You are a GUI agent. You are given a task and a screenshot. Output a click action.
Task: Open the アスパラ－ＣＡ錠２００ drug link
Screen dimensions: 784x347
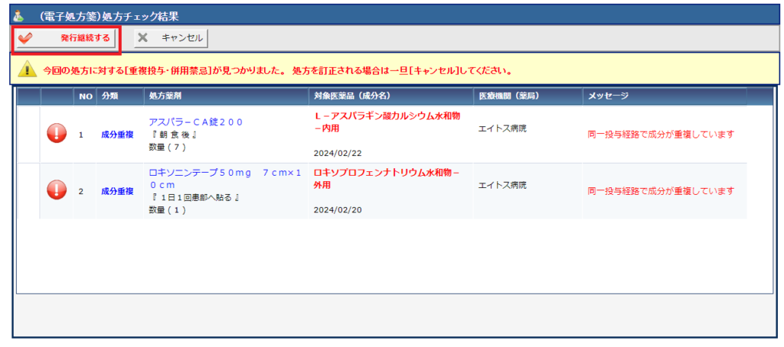[x=196, y=122]
